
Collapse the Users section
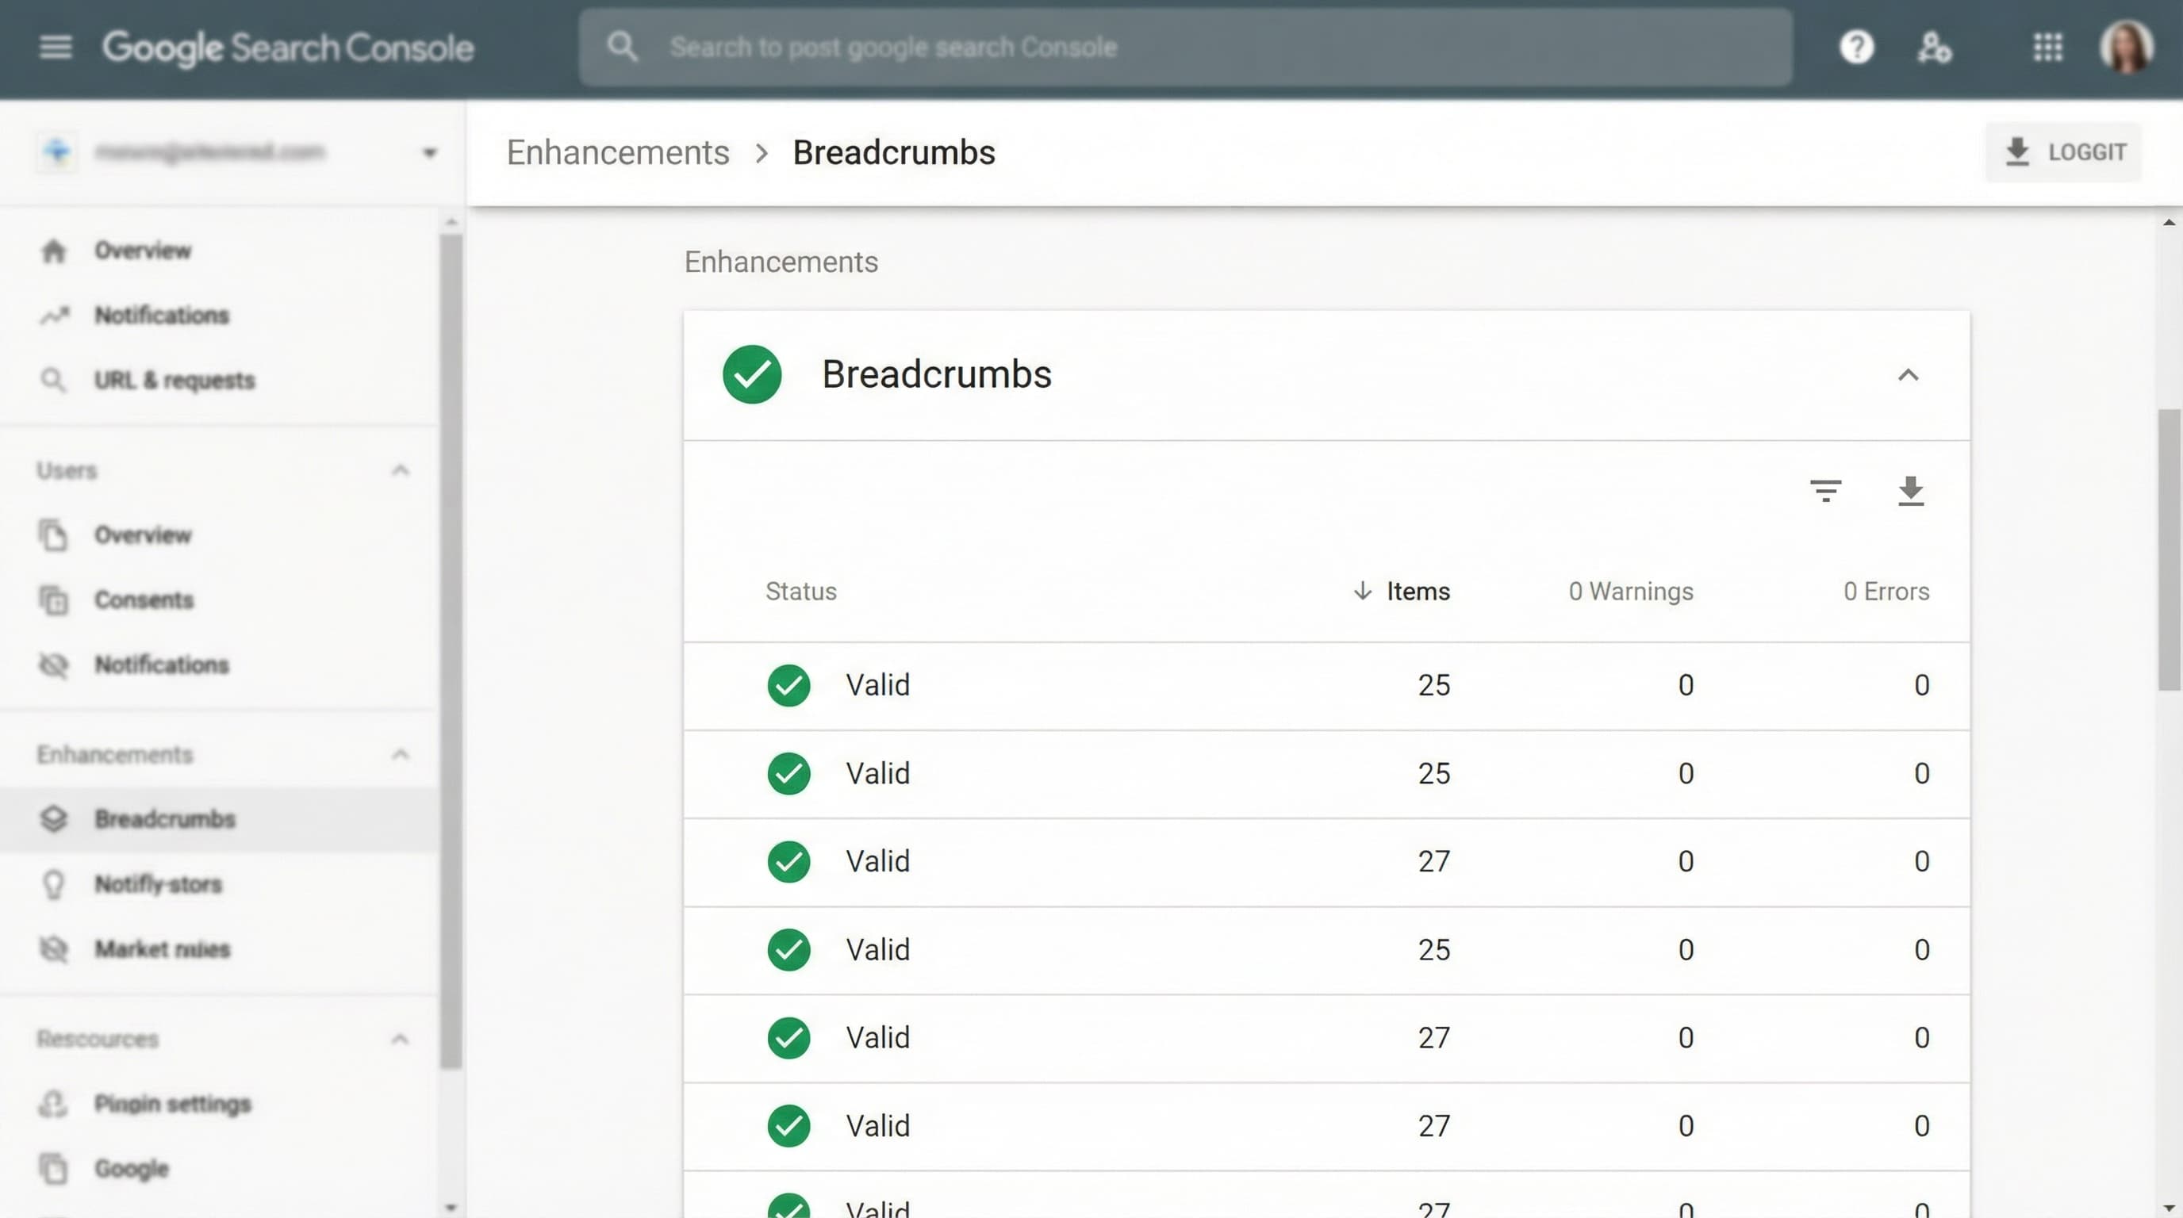[400, 471]
